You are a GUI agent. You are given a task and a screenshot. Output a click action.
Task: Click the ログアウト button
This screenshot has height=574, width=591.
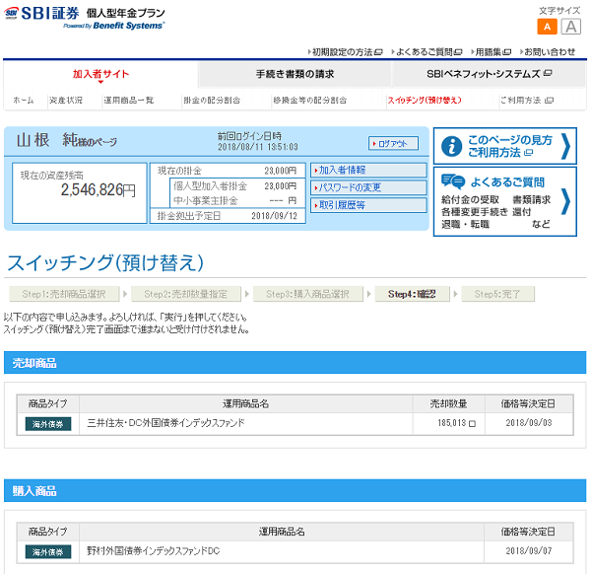pos(393,143)
